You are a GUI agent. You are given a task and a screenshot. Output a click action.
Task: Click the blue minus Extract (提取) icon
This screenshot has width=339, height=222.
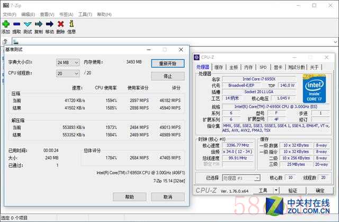point(16,24)
